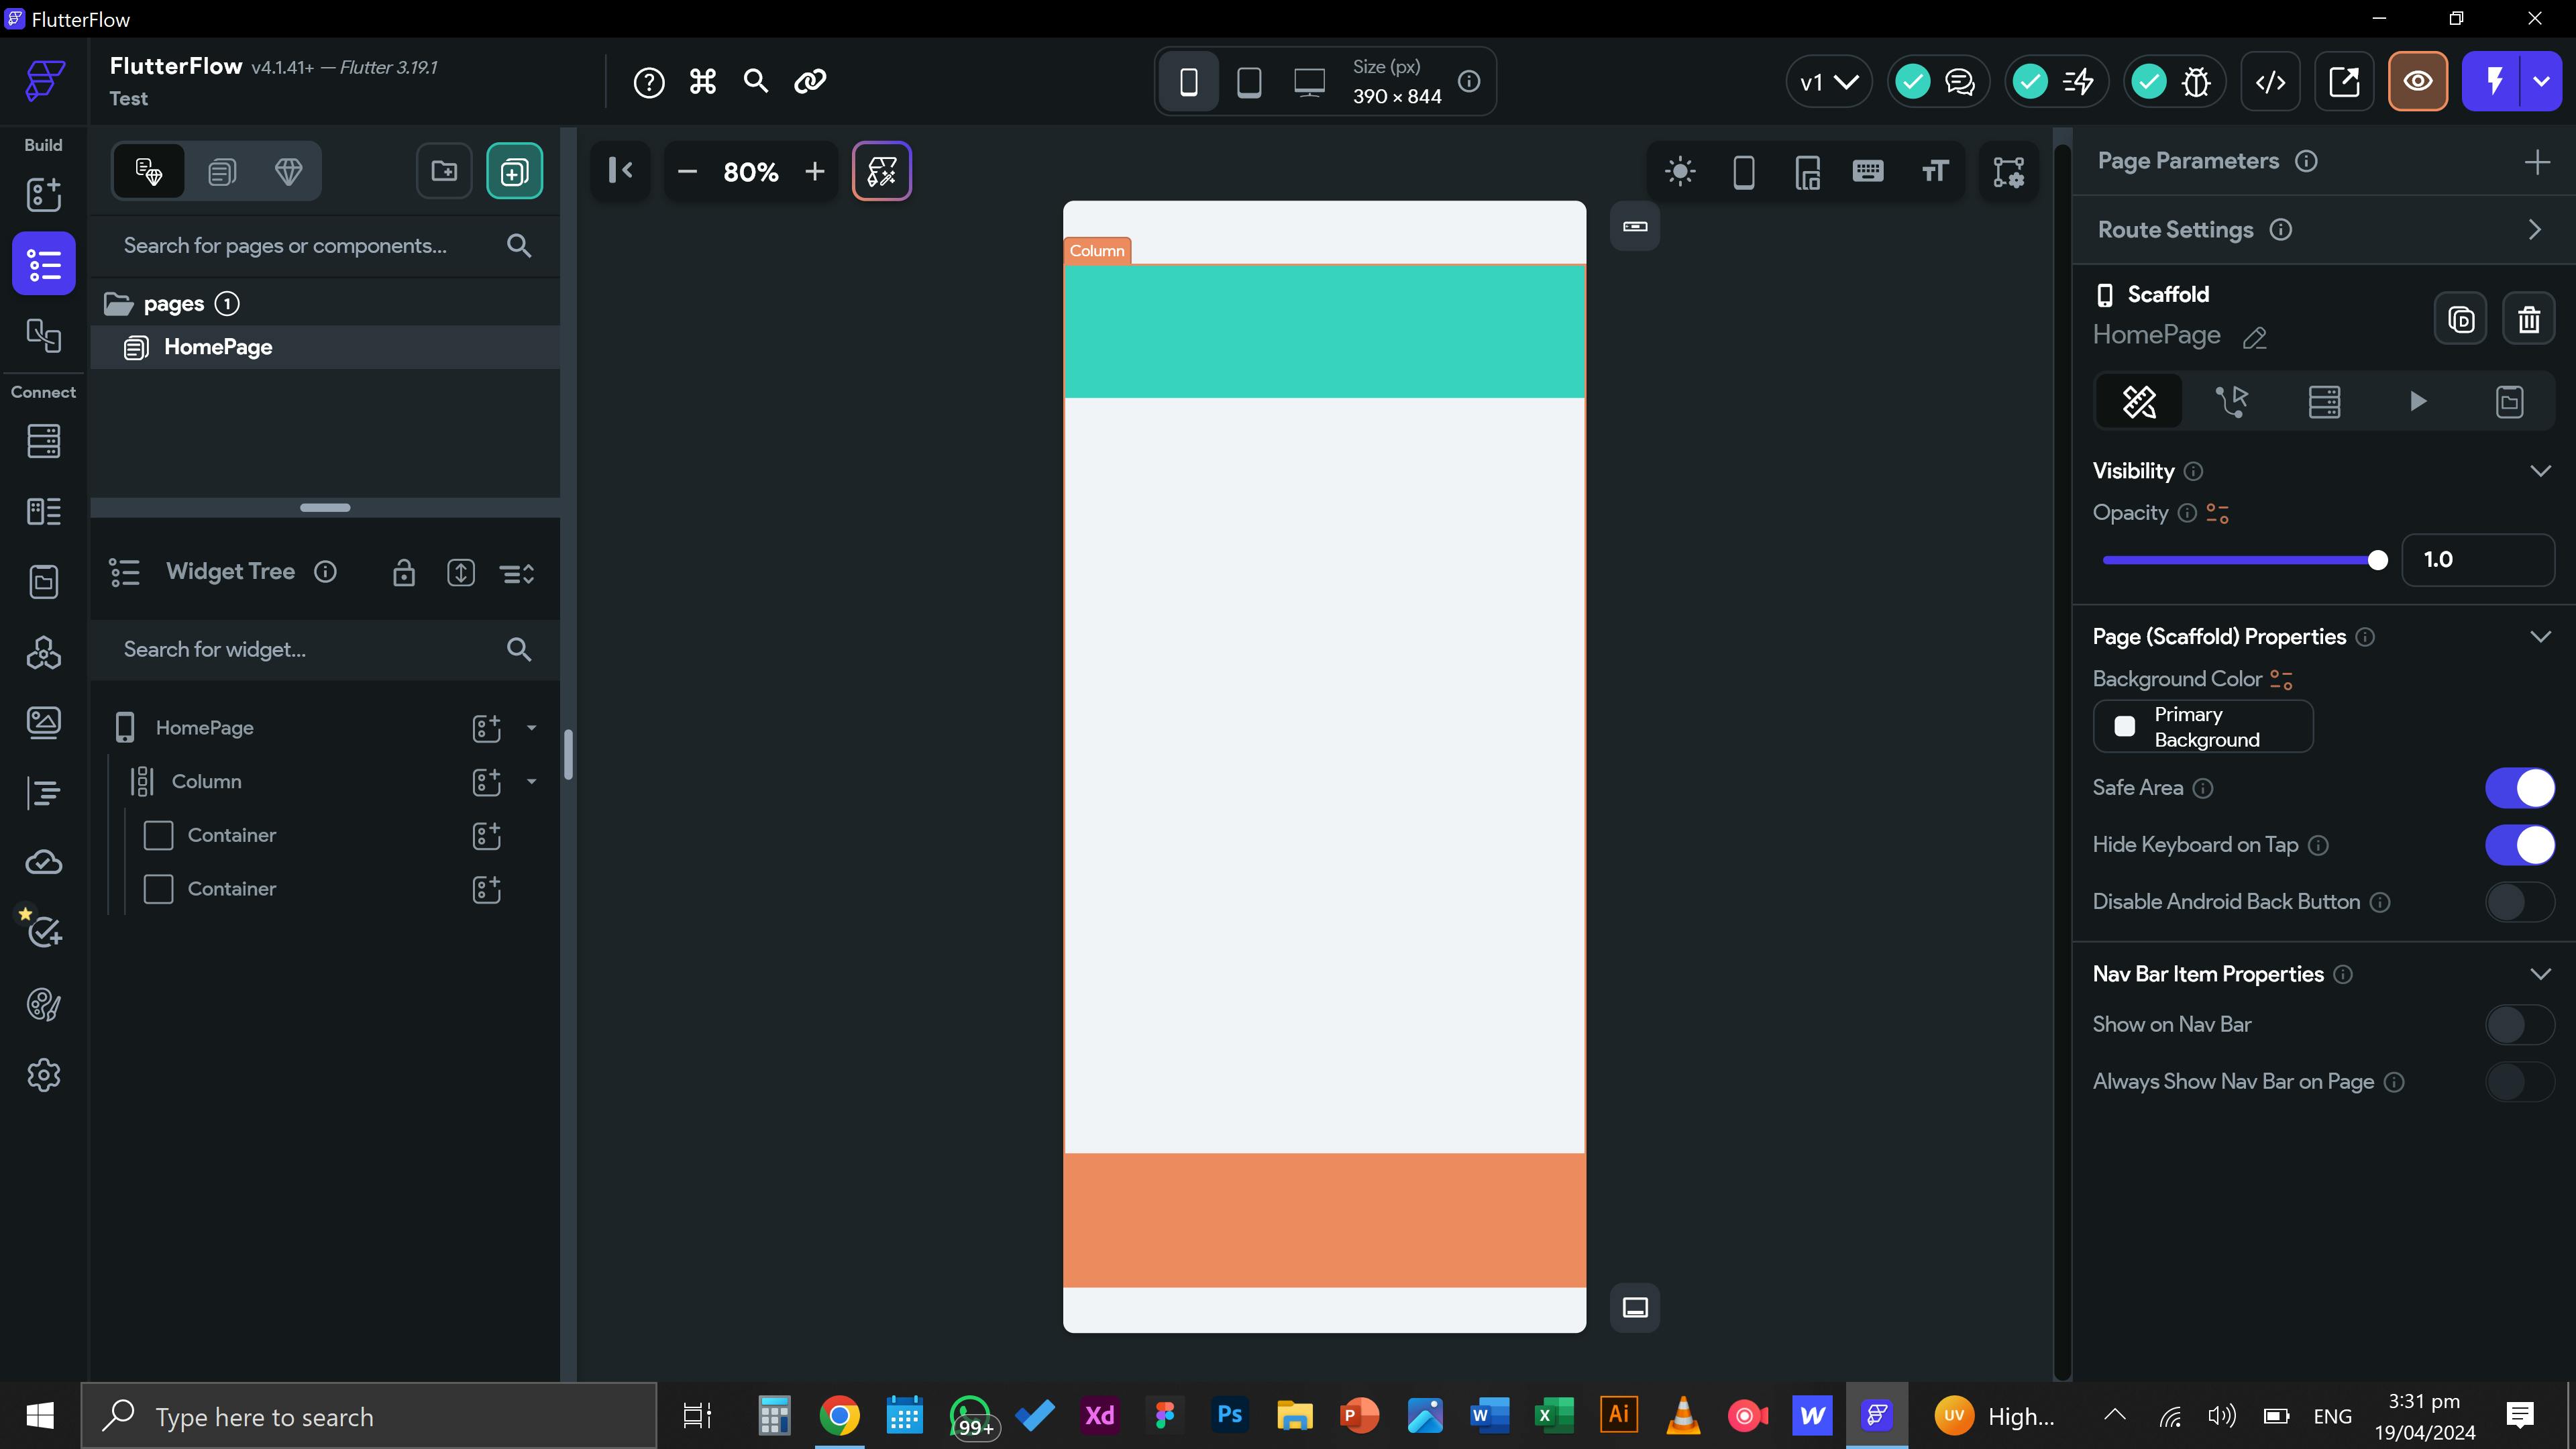Open the v1 version dropdown
Image resolution: width=2576 pixels, height=1449 pixels.
point(1828,81)
